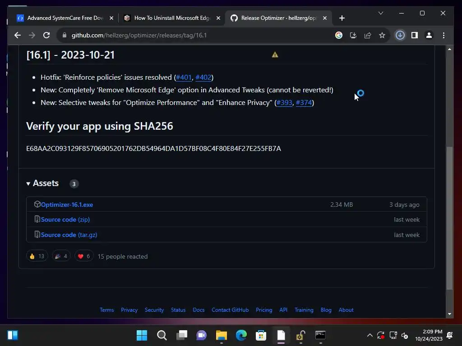Open issue link #393

(x=284, y=103)
